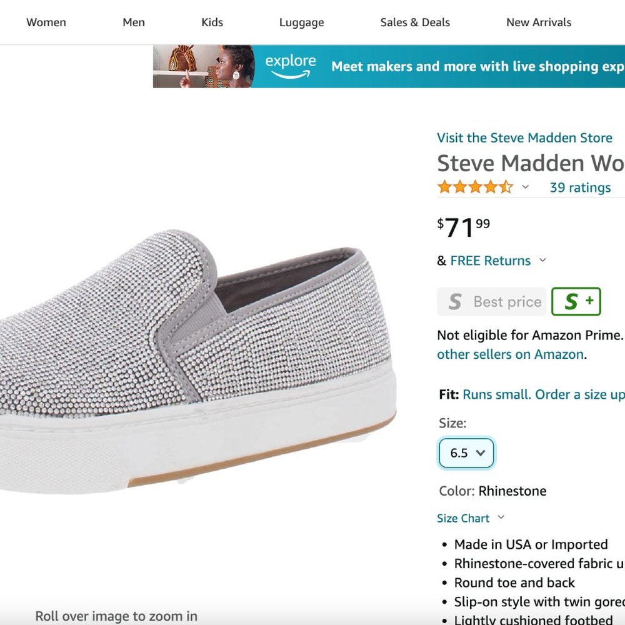The width and height of the screenshot is (625, 625).
Task: Select the Luggage menu item
Action: coord(301,22)
